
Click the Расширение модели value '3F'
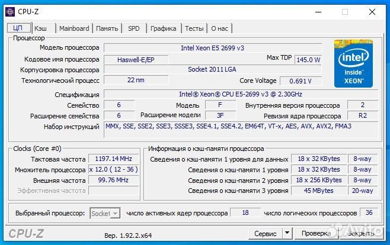pos(220,115)
